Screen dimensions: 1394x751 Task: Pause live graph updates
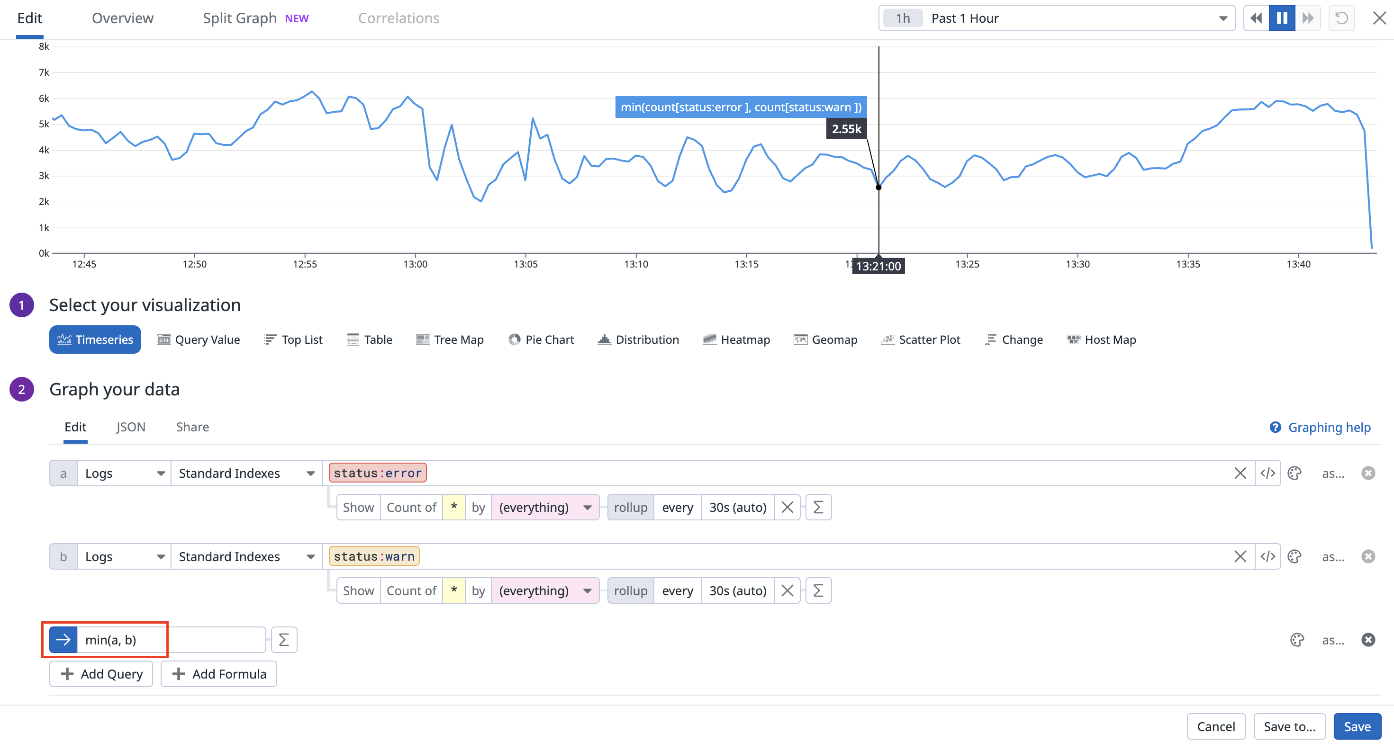[x=1281, y=18]
